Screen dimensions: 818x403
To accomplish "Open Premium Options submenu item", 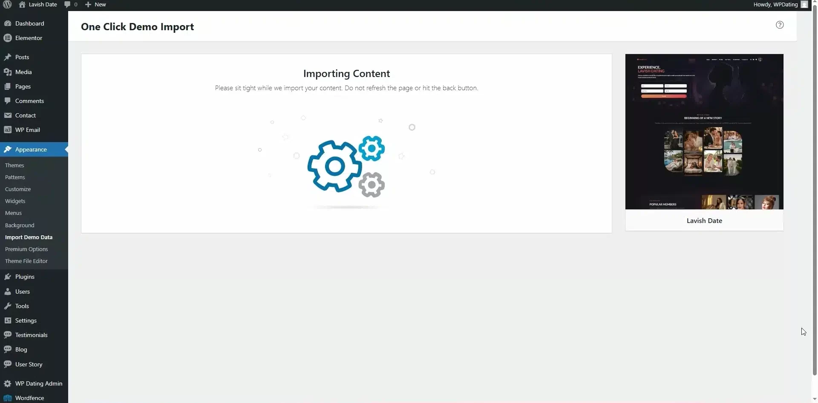I will point(26,249).
